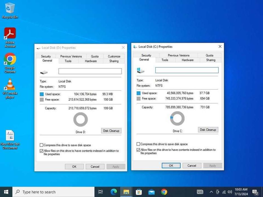The width and height of the screenshot is (263, 197).
Task: Open the Tools tab in C: Properties
Action: pos(165,60)
